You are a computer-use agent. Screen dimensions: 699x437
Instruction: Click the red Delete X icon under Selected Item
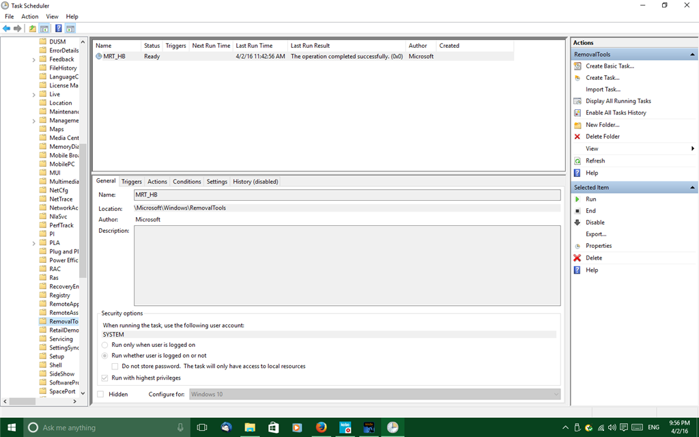577,257
